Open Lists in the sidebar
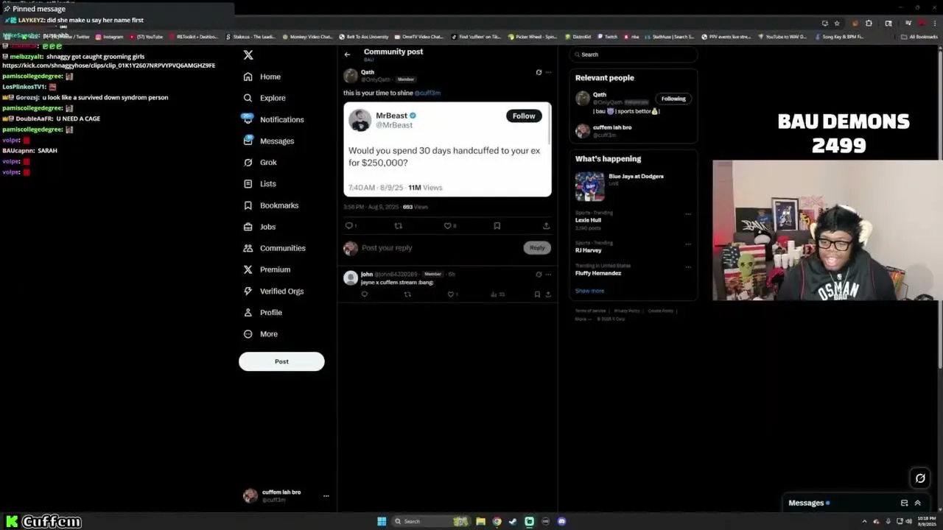Image resolution: width=943 pixels, height=530 pixels. tap(260, 183)
